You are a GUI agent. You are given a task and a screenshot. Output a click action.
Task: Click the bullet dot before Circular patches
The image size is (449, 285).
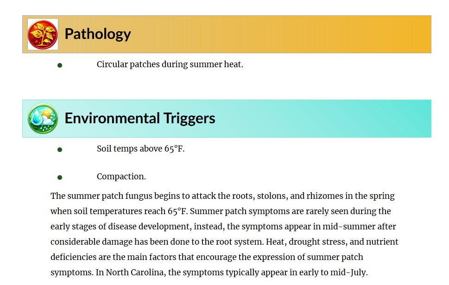click(x=60, y=65)
